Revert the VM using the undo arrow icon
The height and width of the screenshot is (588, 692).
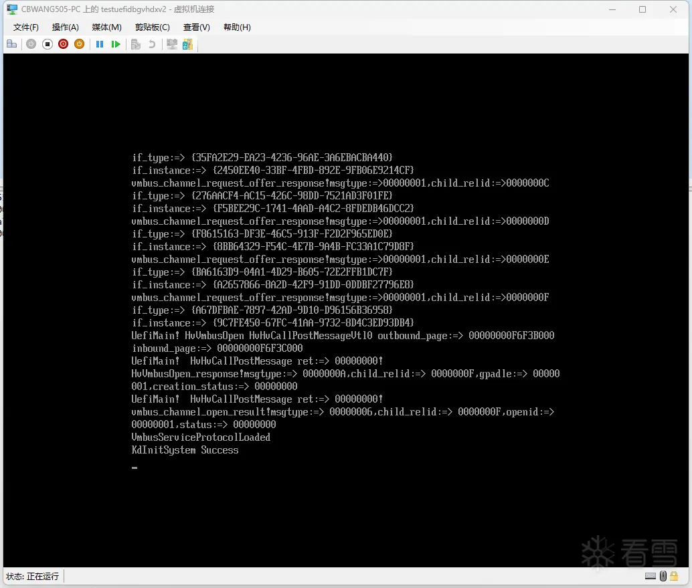[x=152, y=44]
